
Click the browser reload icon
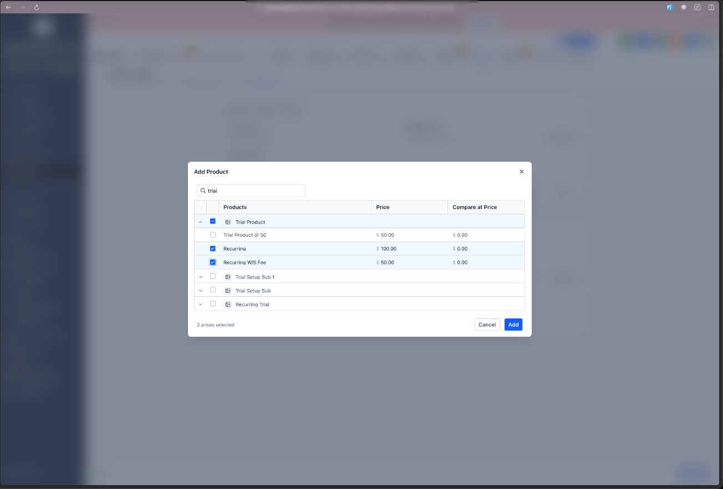[36, 7]
